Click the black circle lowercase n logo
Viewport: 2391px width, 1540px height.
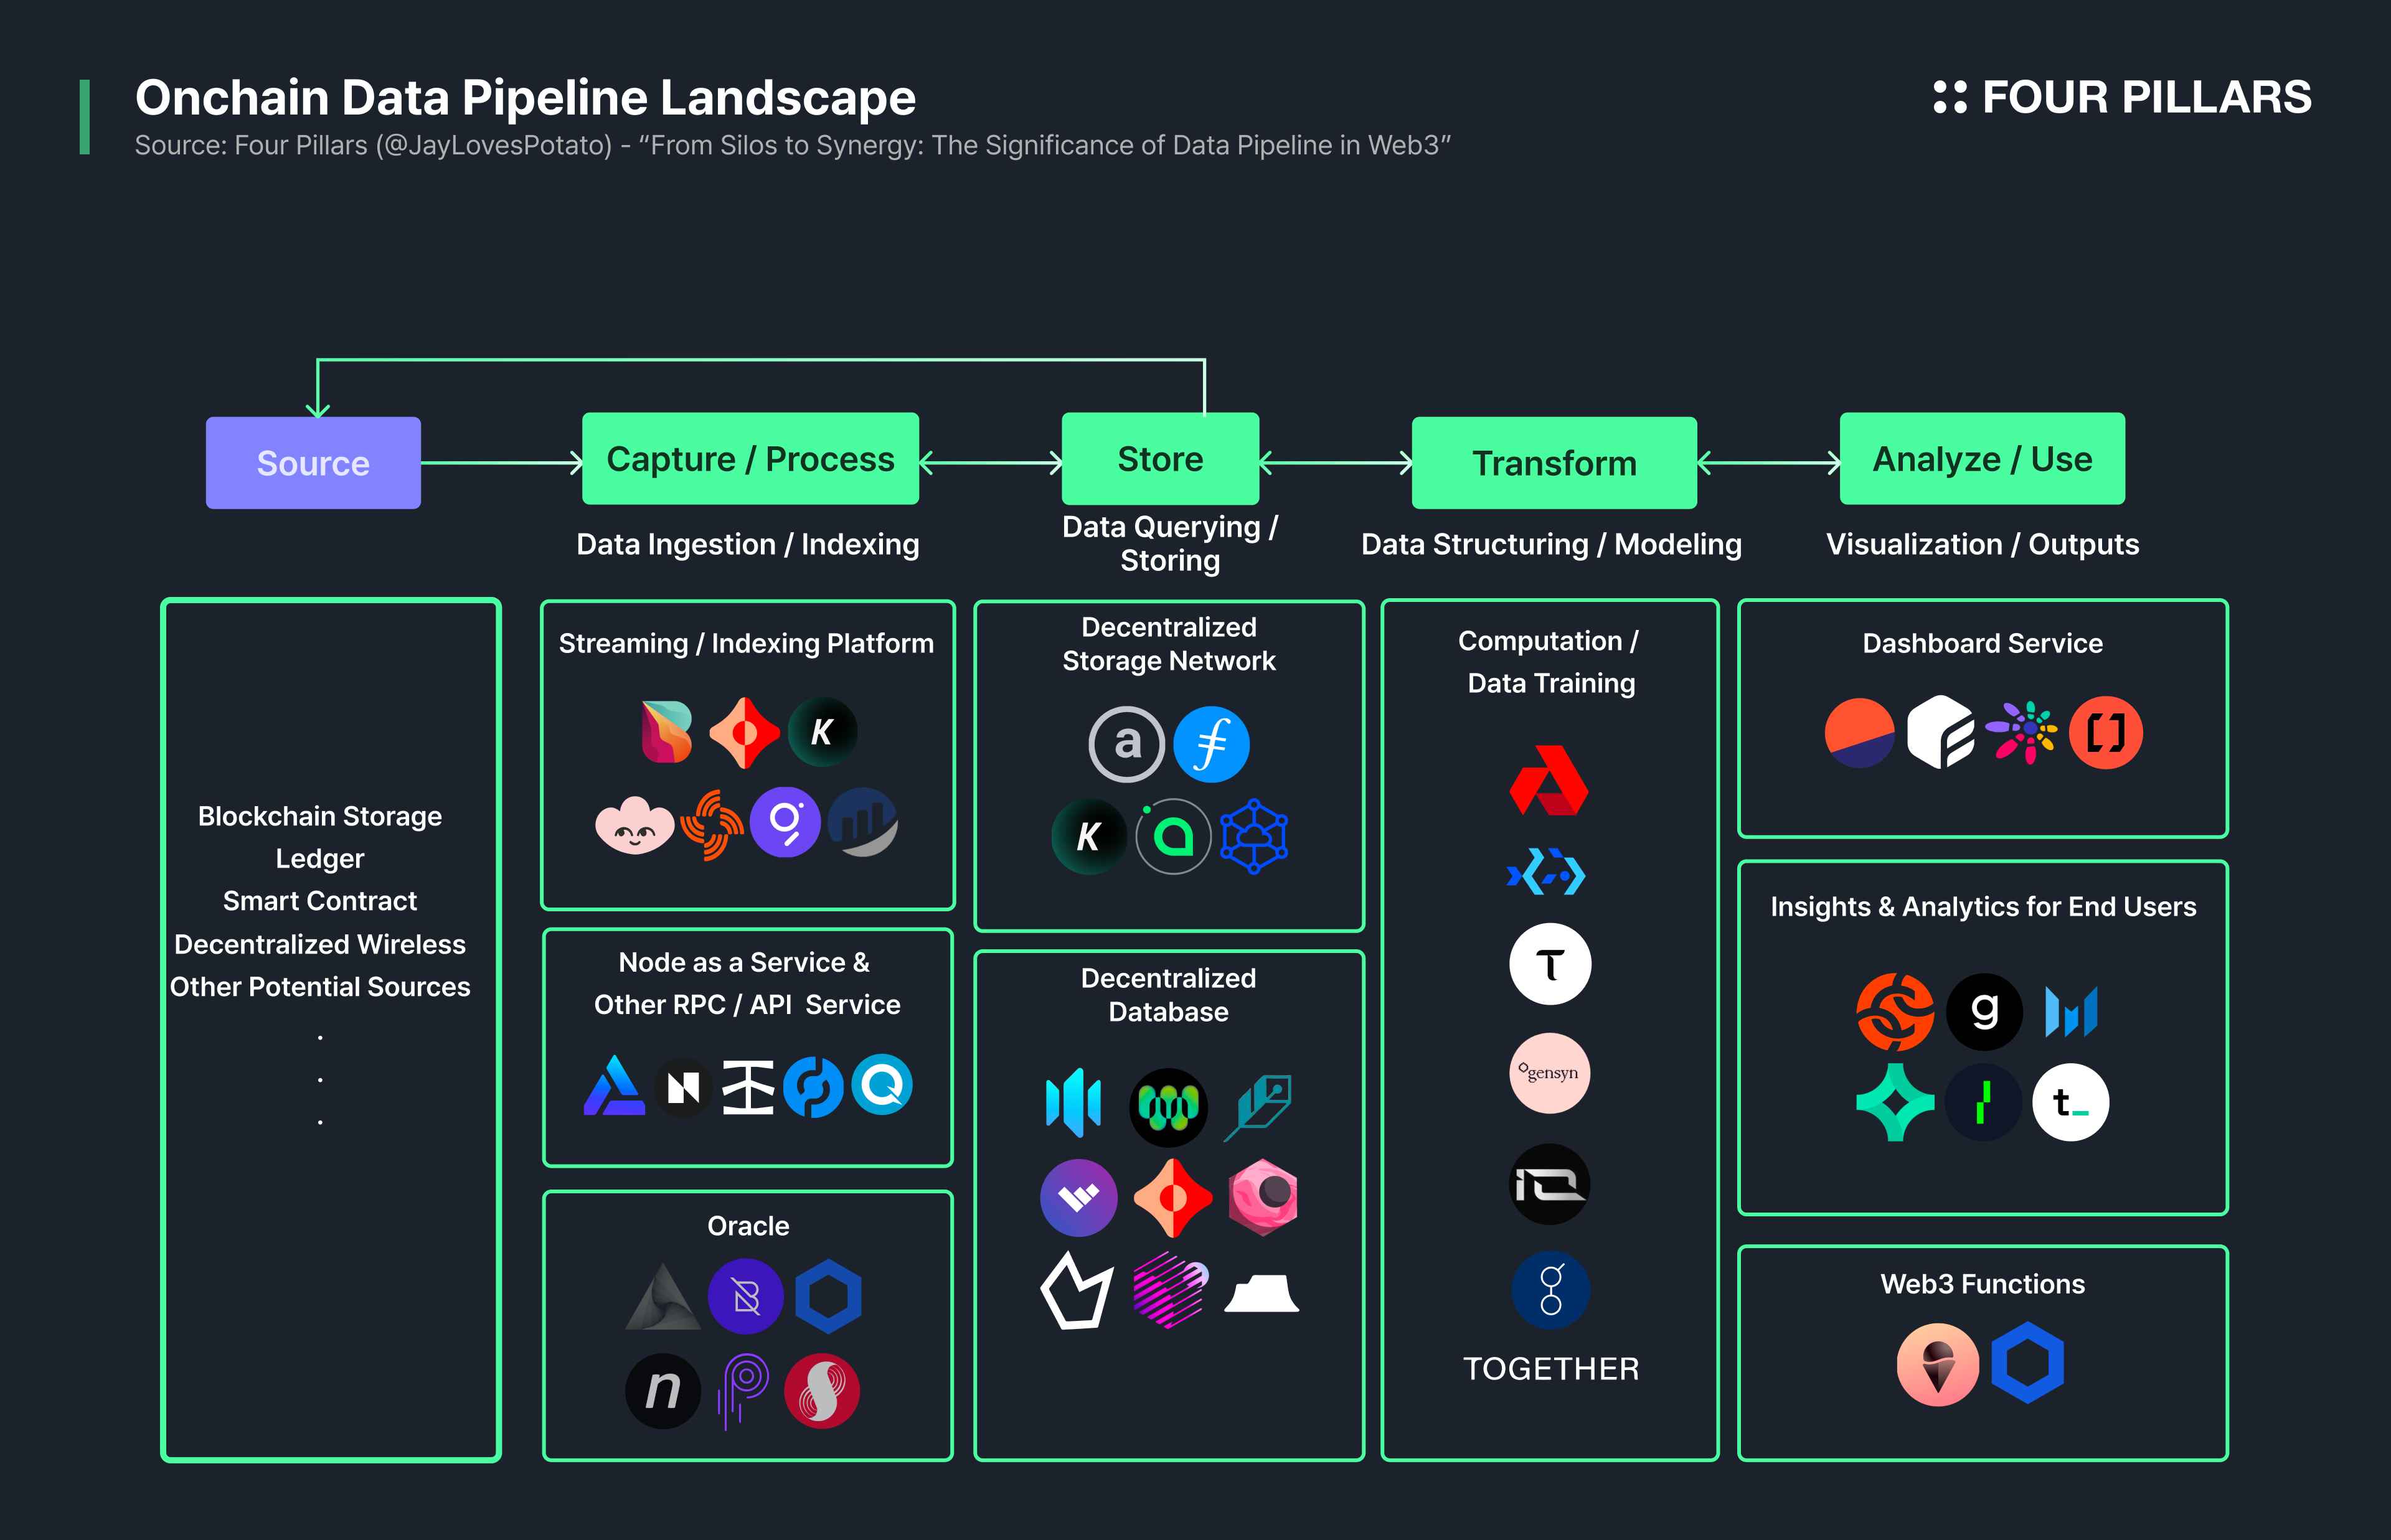click(x=662, y=1391)
